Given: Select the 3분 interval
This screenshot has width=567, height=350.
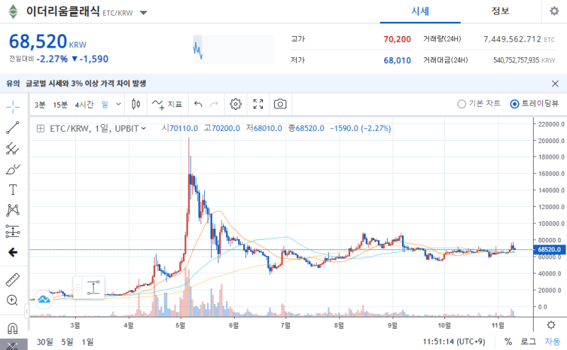Looking at the screenshot, I should 40,104.
